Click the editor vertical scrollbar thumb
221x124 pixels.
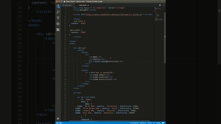(x=165, y=38)
